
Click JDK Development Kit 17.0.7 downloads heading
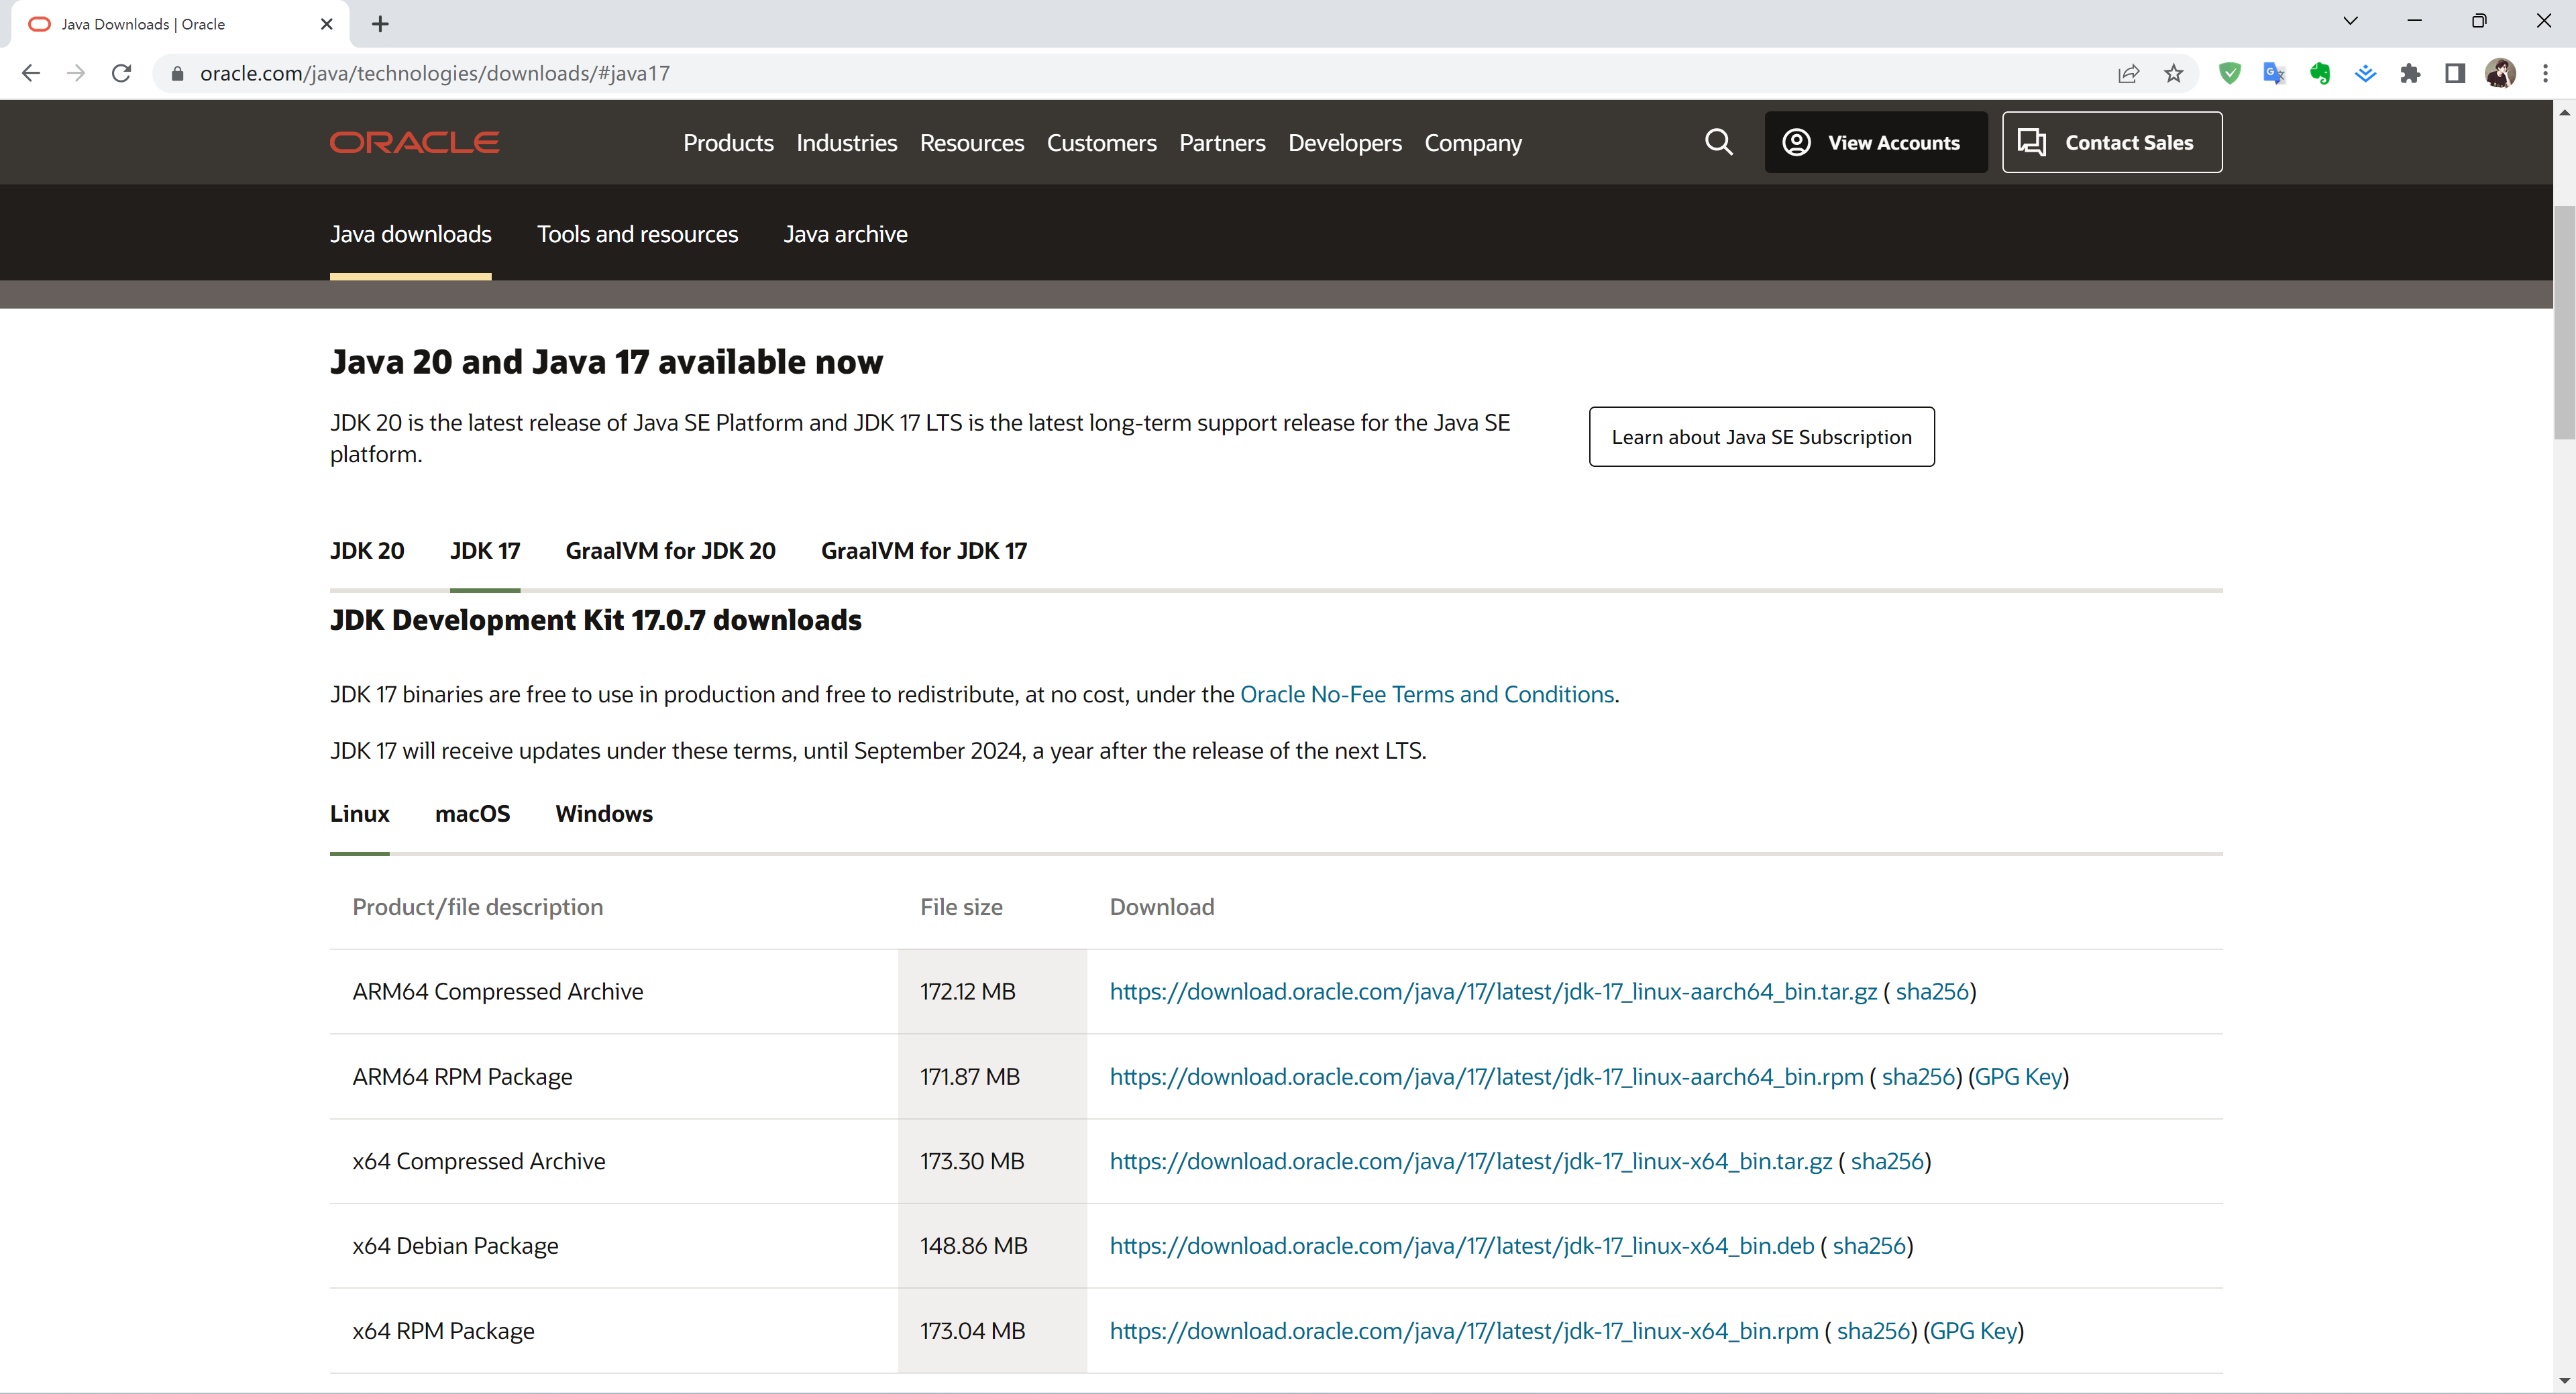tap(596, 620)
